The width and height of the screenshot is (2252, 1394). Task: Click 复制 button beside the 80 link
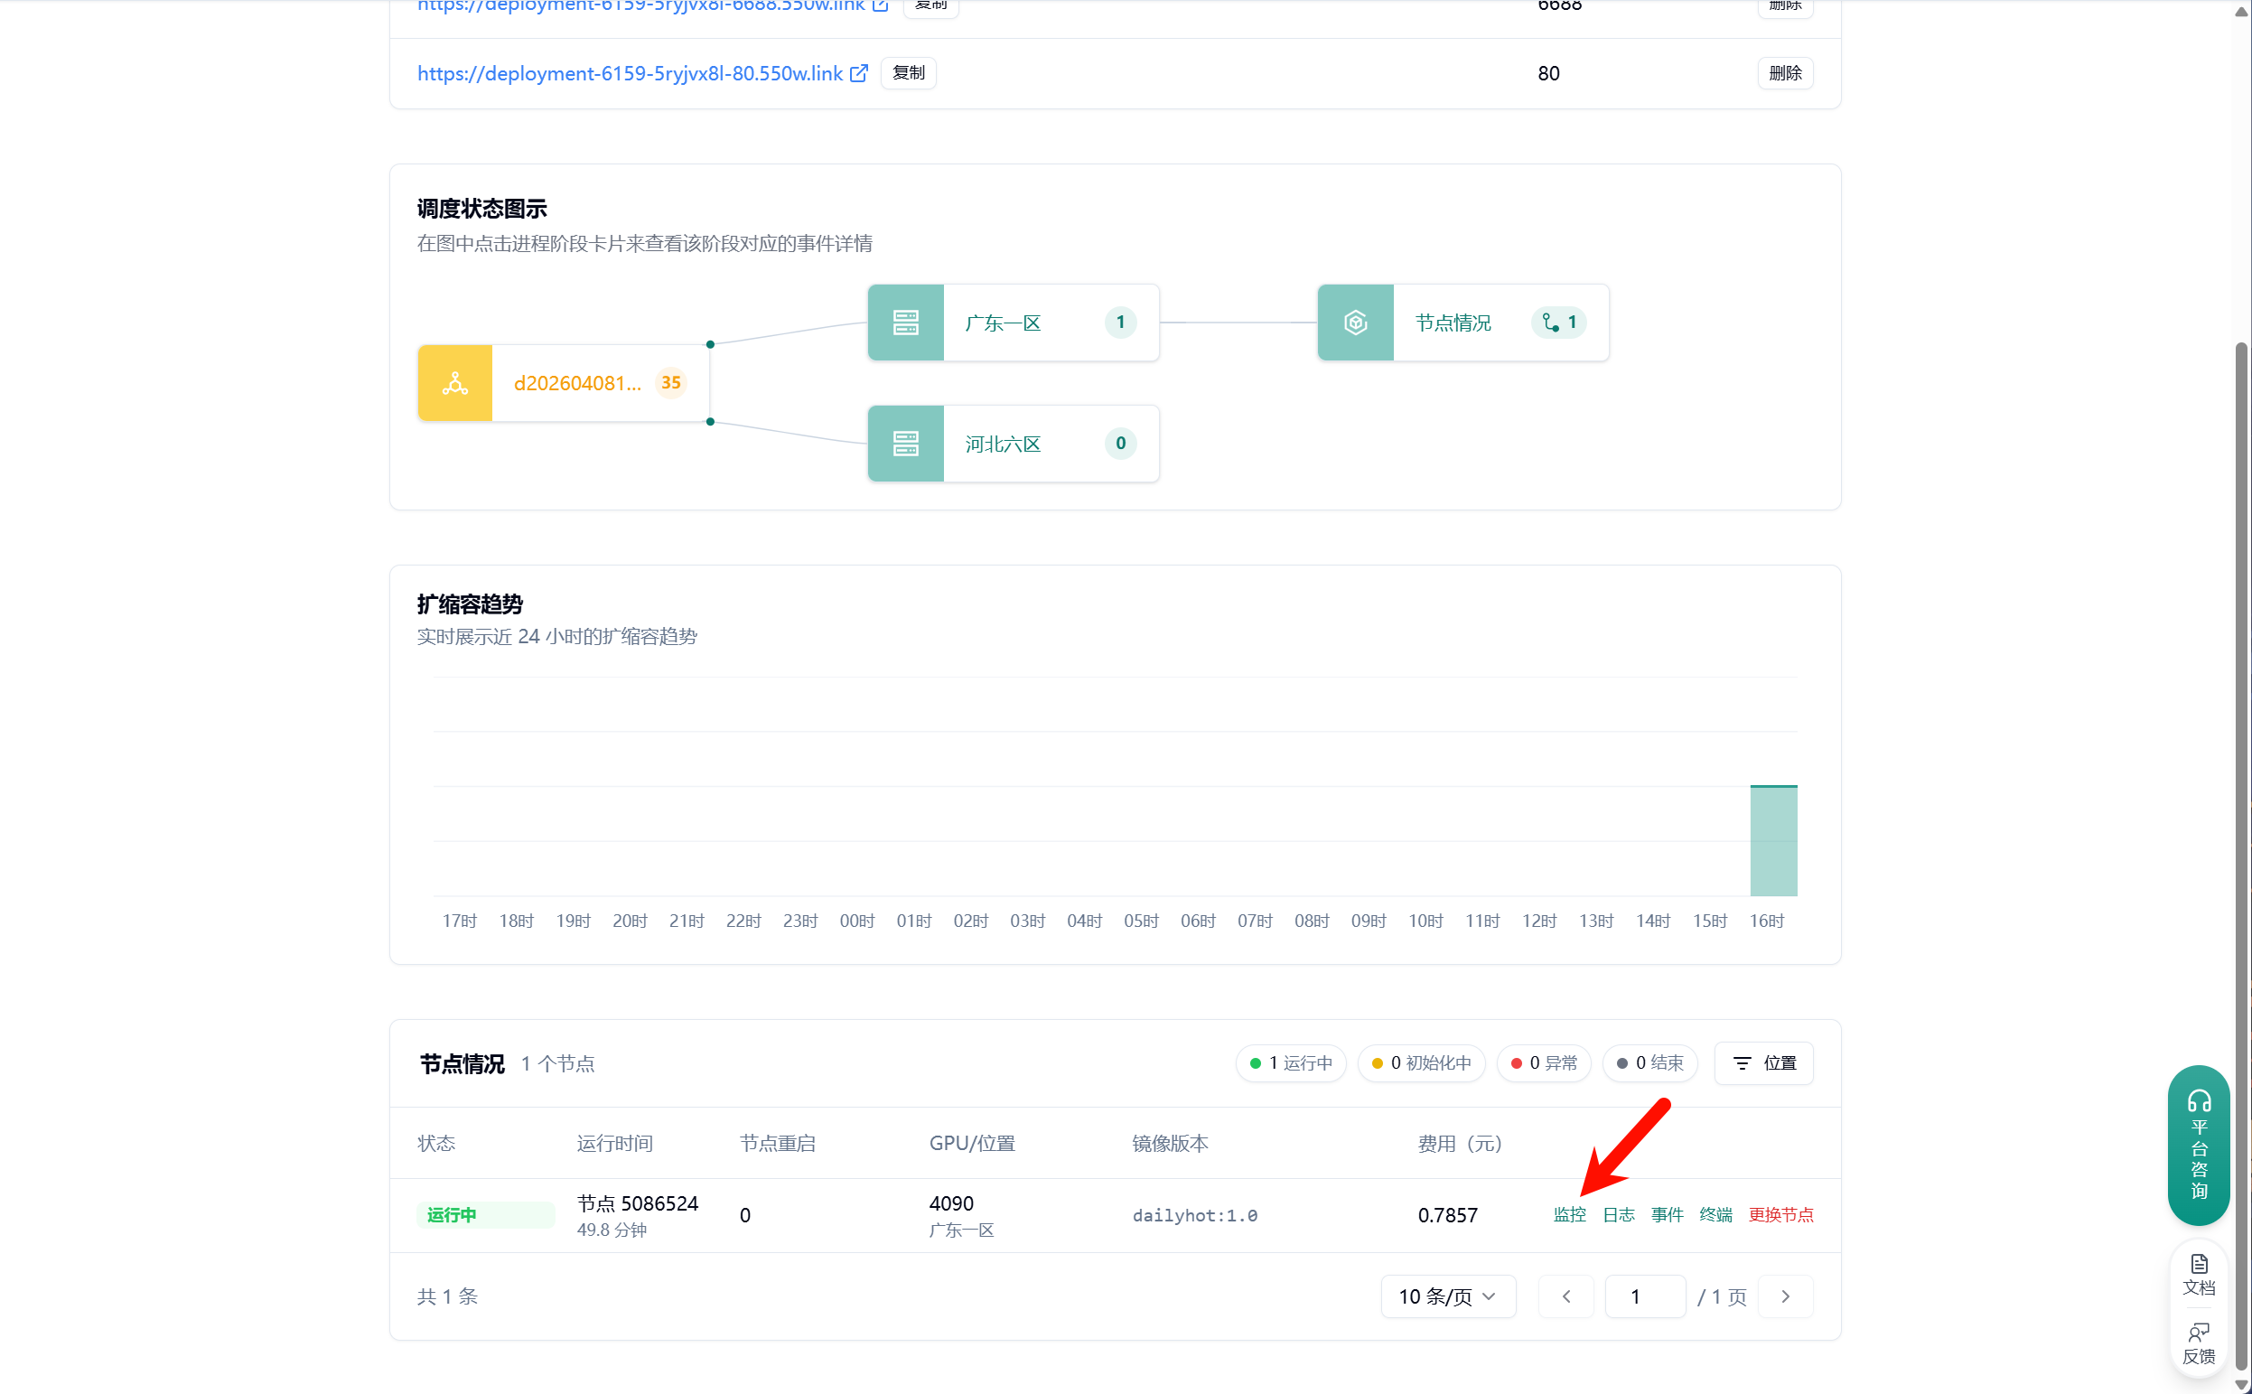[x=908, y=73]
